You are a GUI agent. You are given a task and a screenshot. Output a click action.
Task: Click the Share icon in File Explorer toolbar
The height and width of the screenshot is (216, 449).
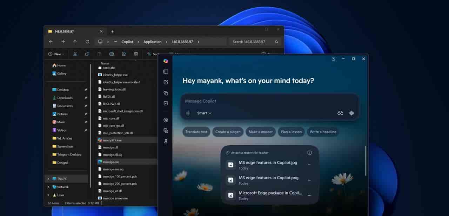click(124, 54)
